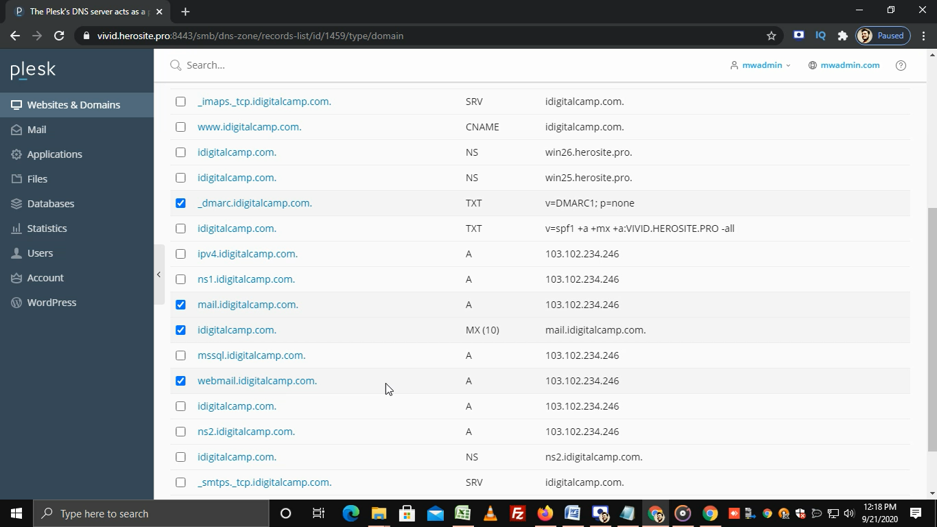937x527 pixels.
Task: Launch VLC media player from taskbar
Action: pyautogui.click(x=490, y=513)
